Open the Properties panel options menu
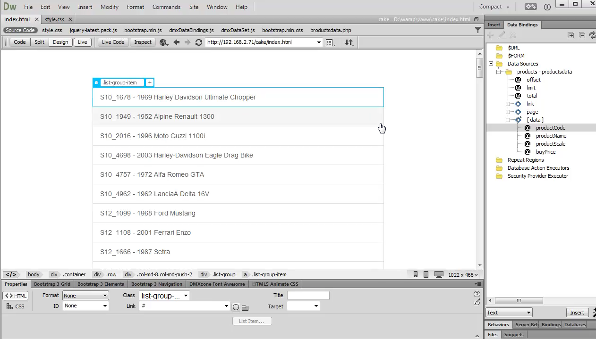The width and height of the screenshot is (596, 339). (477, 284)
